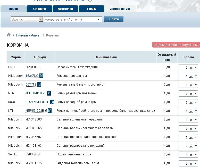Select article text MD 343563

34,119
